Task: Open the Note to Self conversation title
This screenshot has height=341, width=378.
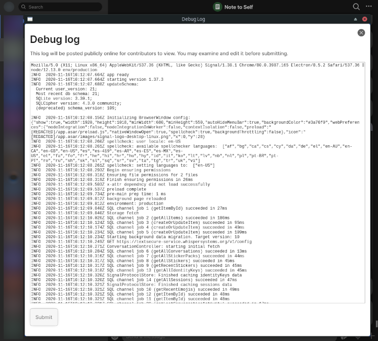Action: 239,7
